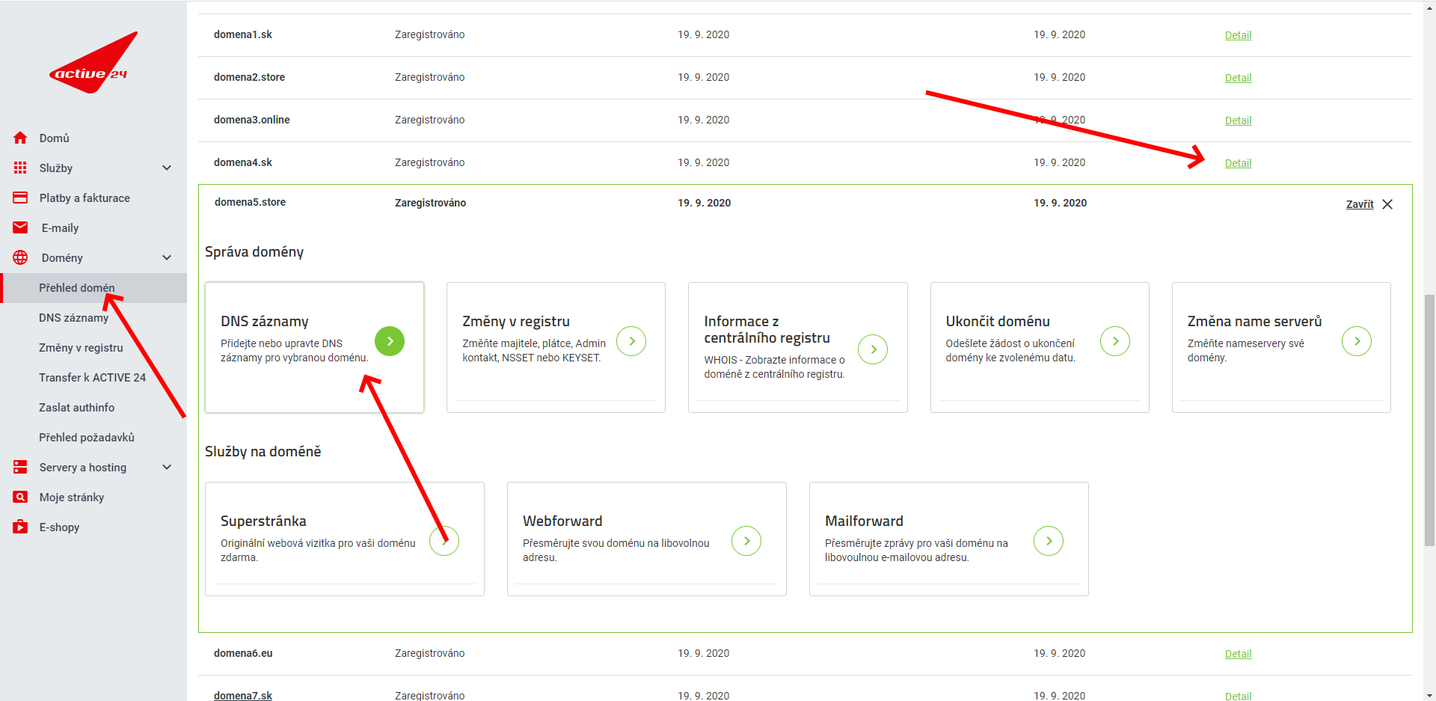Open Detail link for domena4.sk
Image resolution: width=1436 pixels, height=701 pixels.
[1238, 163]
